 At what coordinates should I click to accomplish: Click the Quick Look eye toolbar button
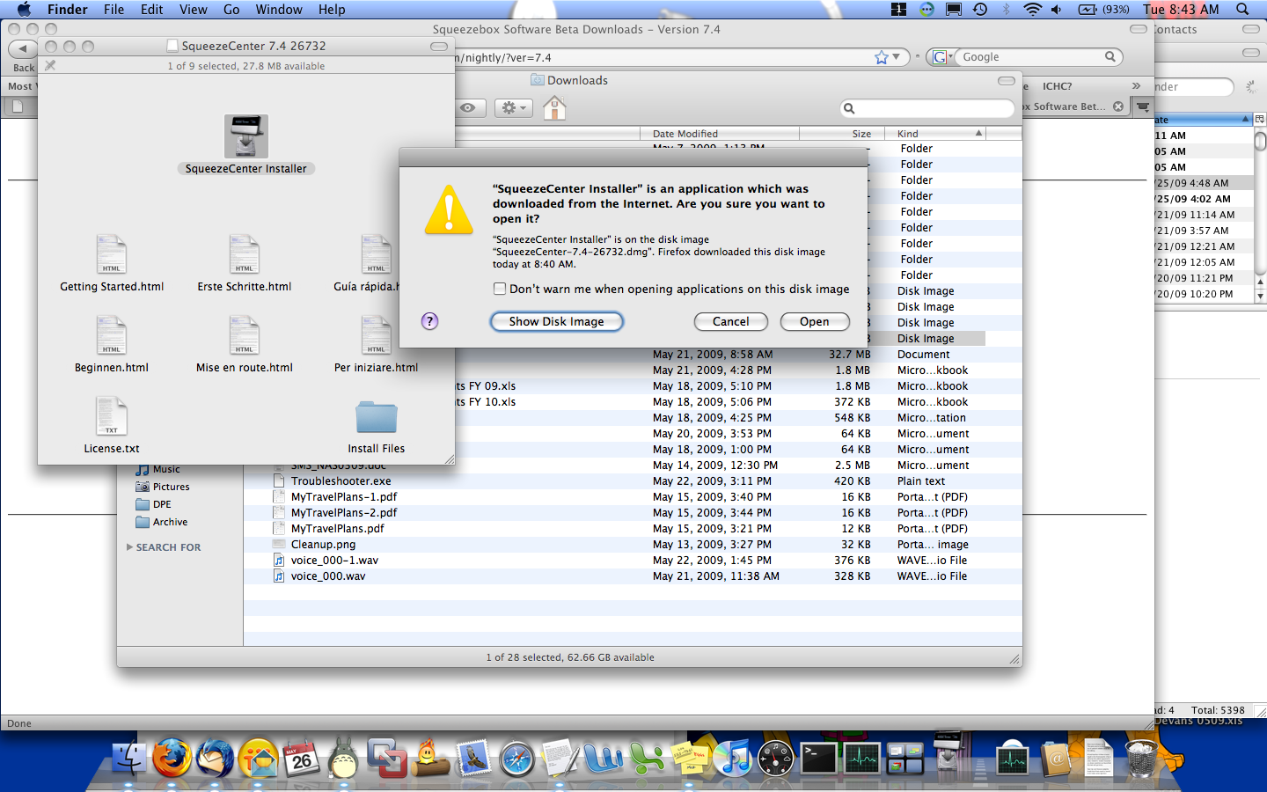pos(468,108)
